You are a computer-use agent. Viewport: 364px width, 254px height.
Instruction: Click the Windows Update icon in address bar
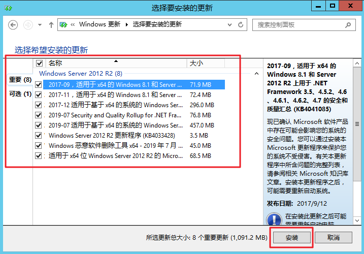pyautogui.click(x=63, y=24)
